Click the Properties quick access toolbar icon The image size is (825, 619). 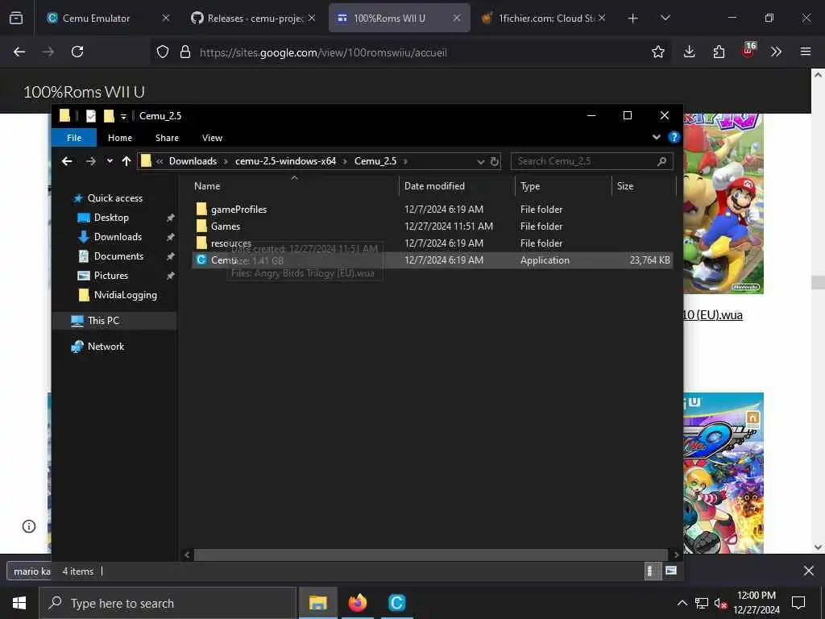(91, 116)
